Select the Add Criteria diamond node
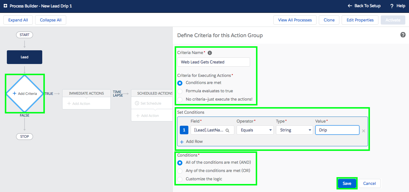Image resolution: width=409 pixels, height=192 pixels. pyautogui.click(x=25, y=93)
